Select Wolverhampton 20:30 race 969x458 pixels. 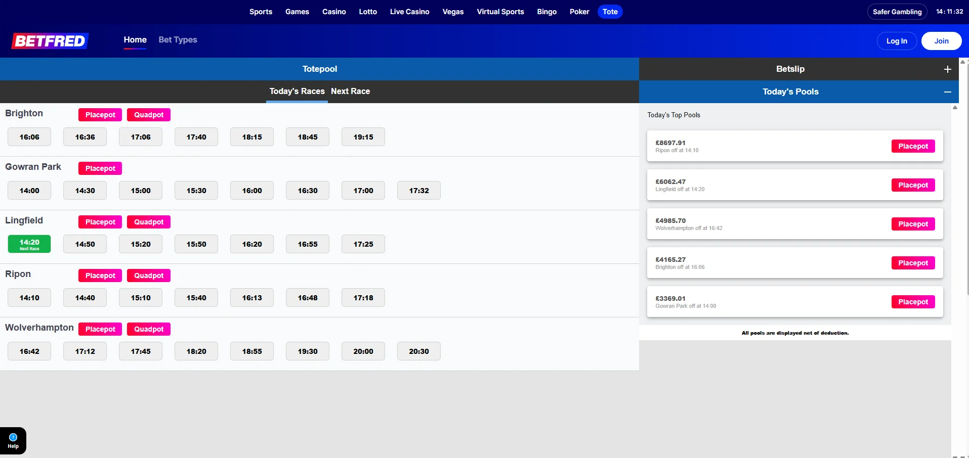[x=419, y=351]
